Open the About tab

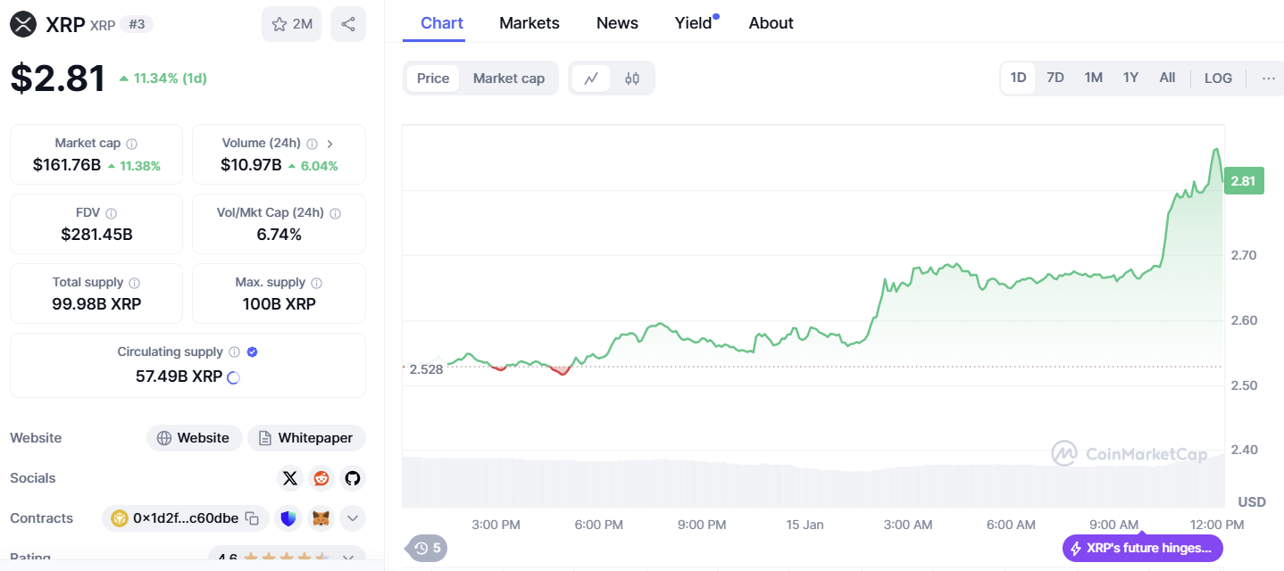point(771,23)
